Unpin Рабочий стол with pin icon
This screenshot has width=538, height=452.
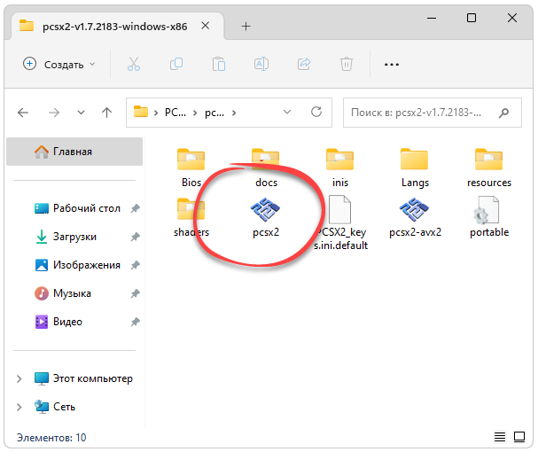click(136, 208)
